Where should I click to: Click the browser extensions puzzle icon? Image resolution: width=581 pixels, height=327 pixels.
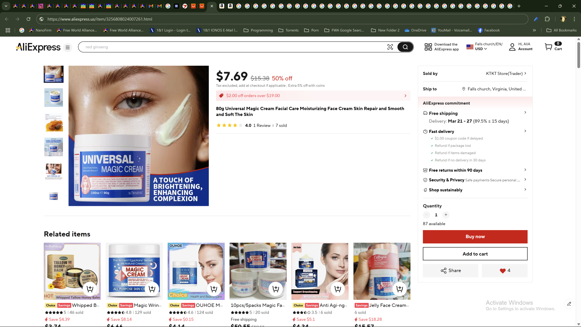547,19
